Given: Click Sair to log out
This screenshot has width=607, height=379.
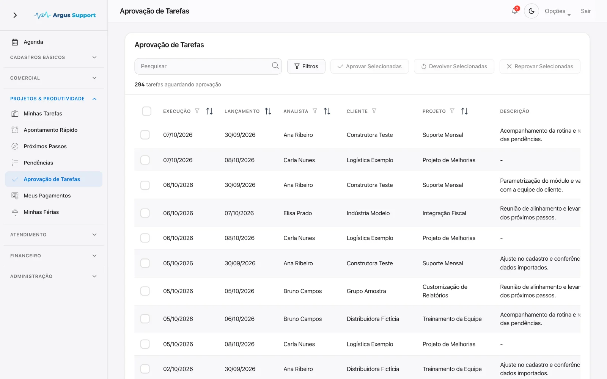Looking at the screenshot, I should tap(586, 11).
